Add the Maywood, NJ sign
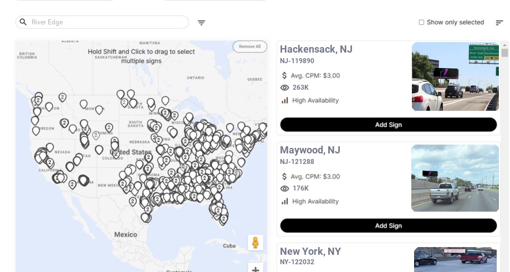This screenshot has height=272, width=510. 388,225
